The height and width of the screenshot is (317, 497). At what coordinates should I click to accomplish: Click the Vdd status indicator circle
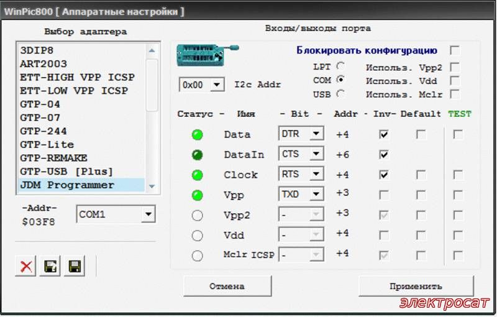[197, 236]
